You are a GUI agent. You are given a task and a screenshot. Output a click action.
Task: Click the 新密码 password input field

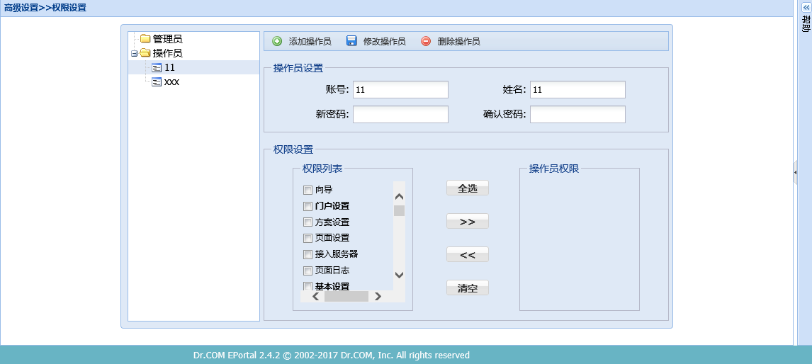[x=400, y=115]
